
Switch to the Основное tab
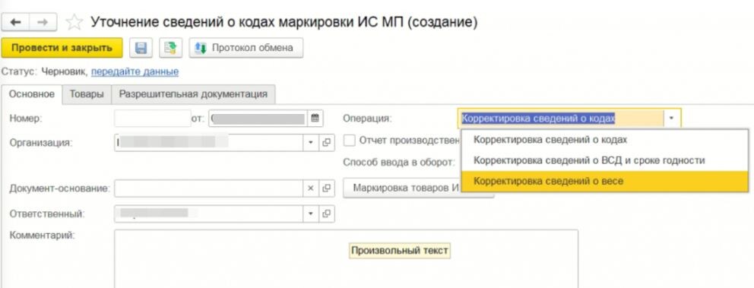tap(32, 94)
